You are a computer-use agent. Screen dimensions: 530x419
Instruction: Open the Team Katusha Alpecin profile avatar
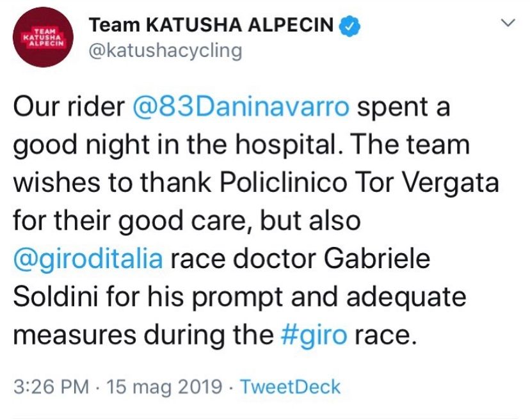(x=42, y=38)
